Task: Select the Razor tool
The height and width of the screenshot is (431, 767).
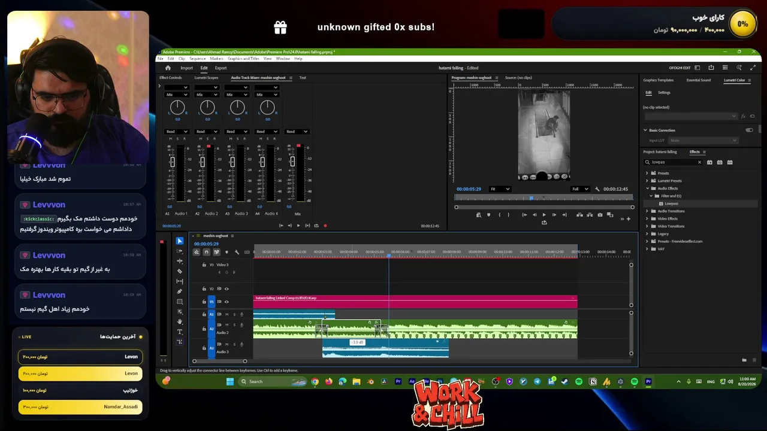Action: 180,271
